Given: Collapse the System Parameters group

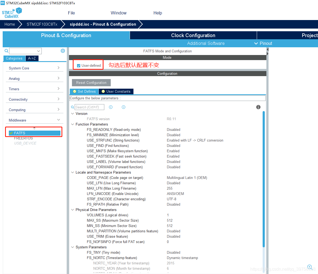Looking at the screenshot, I should pos(72,247).
